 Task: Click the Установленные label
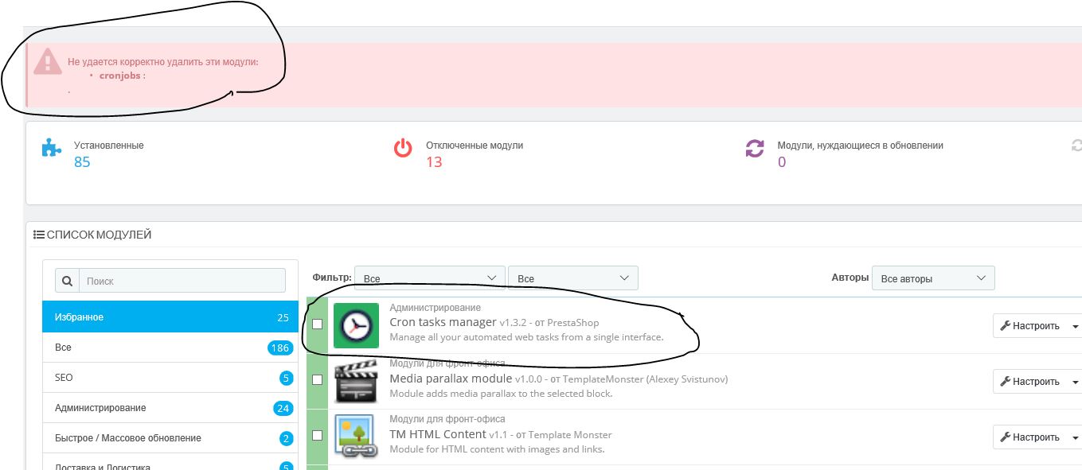click(109, 146)
